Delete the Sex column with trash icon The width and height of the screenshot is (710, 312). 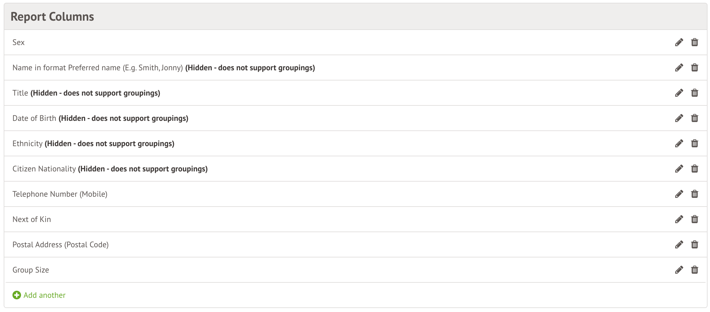click(695, 42)
